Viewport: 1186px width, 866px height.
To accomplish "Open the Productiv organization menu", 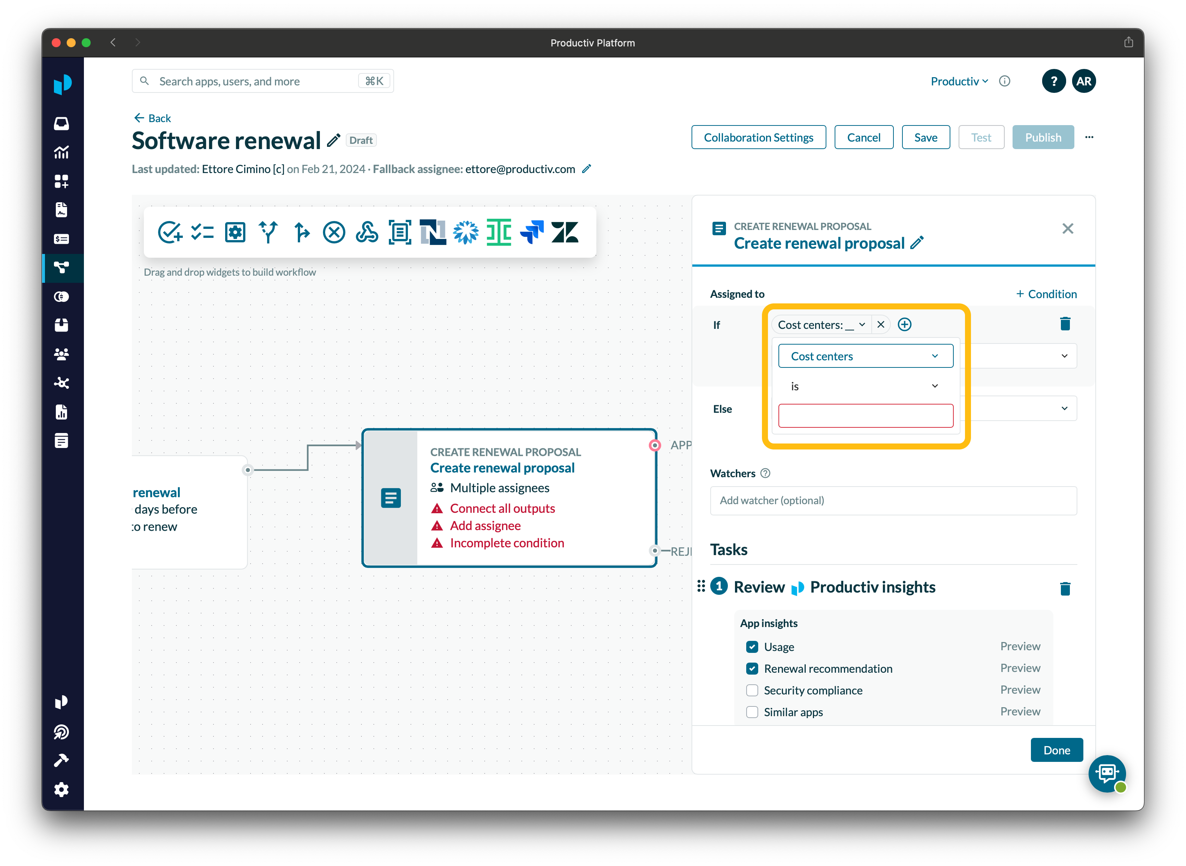I will 959,81.
